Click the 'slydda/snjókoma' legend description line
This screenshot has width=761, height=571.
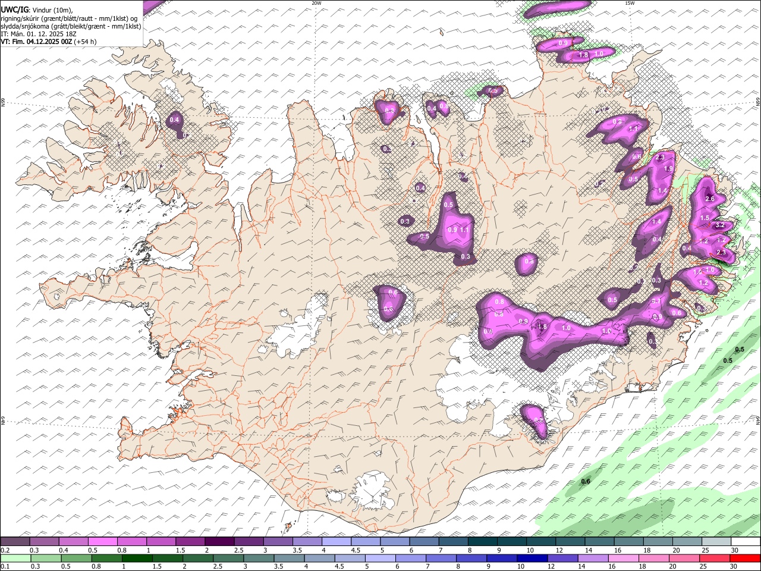[71, 26]
